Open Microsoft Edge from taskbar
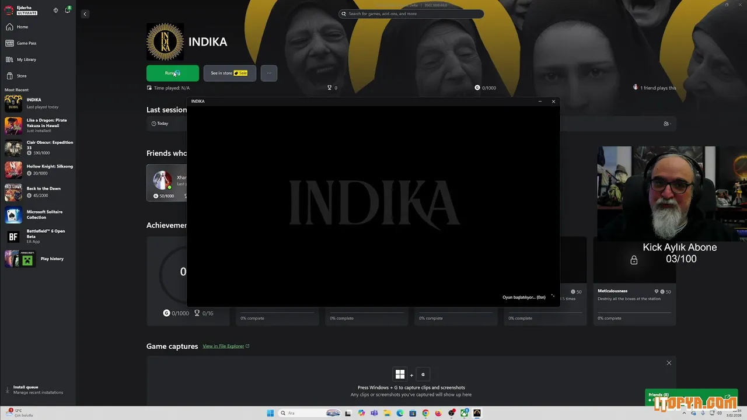The width and height of the screenshot is (747, 420). coord(400,413)
